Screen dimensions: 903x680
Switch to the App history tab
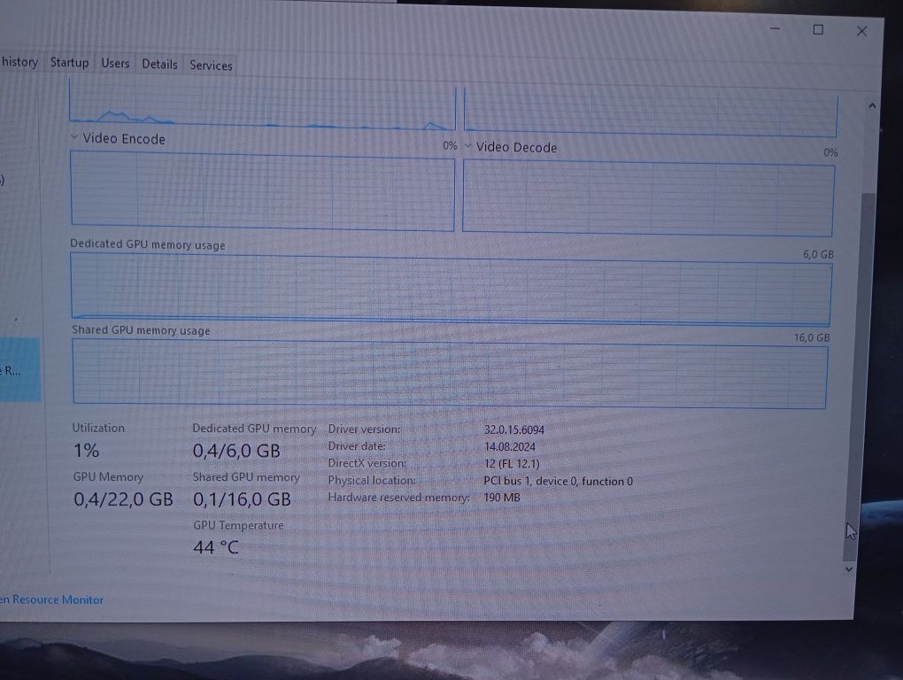coord(19,62)
